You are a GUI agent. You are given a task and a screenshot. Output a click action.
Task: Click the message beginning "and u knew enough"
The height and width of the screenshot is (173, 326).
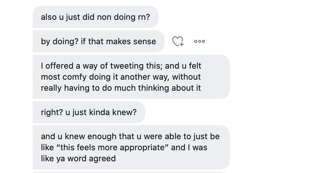tap(131, 147)
